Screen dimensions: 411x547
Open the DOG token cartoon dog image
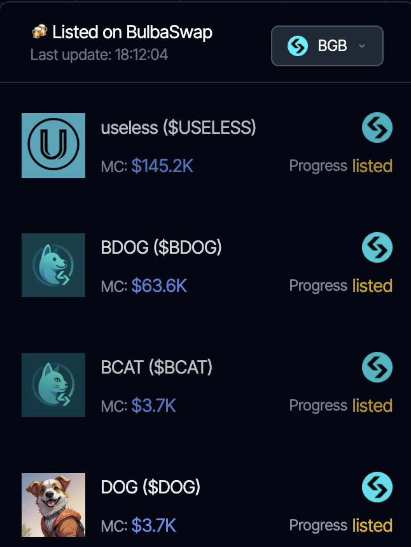coord(53,505)
